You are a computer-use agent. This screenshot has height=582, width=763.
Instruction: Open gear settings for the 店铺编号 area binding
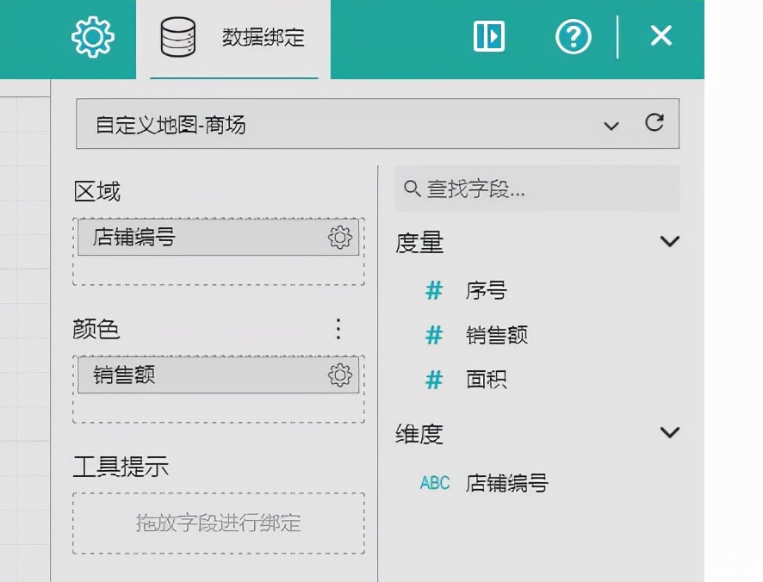coord(341,238)
